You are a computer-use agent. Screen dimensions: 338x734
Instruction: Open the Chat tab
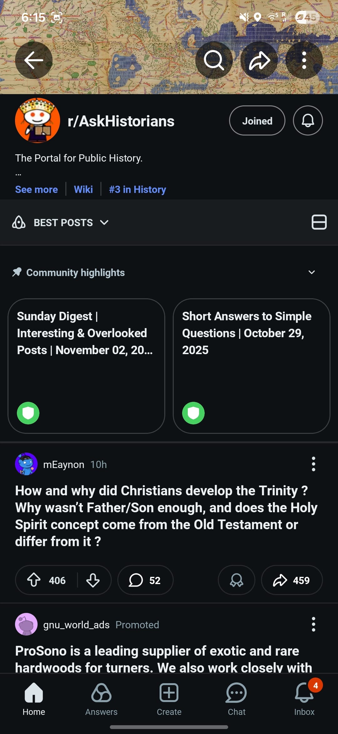tap(237, 699)
